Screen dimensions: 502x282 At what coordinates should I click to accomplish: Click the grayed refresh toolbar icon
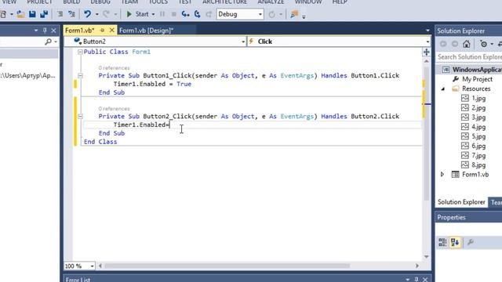272,14
